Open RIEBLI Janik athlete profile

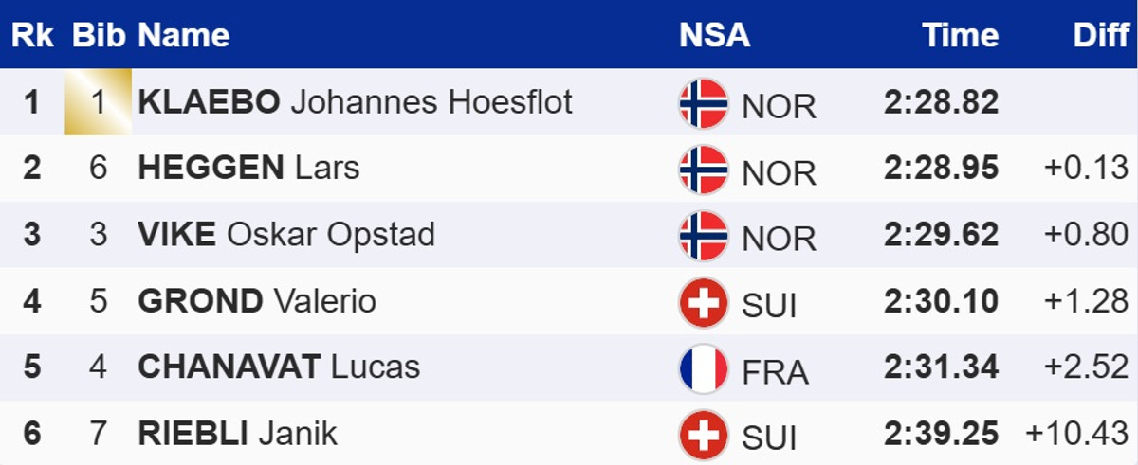[237, 434]
